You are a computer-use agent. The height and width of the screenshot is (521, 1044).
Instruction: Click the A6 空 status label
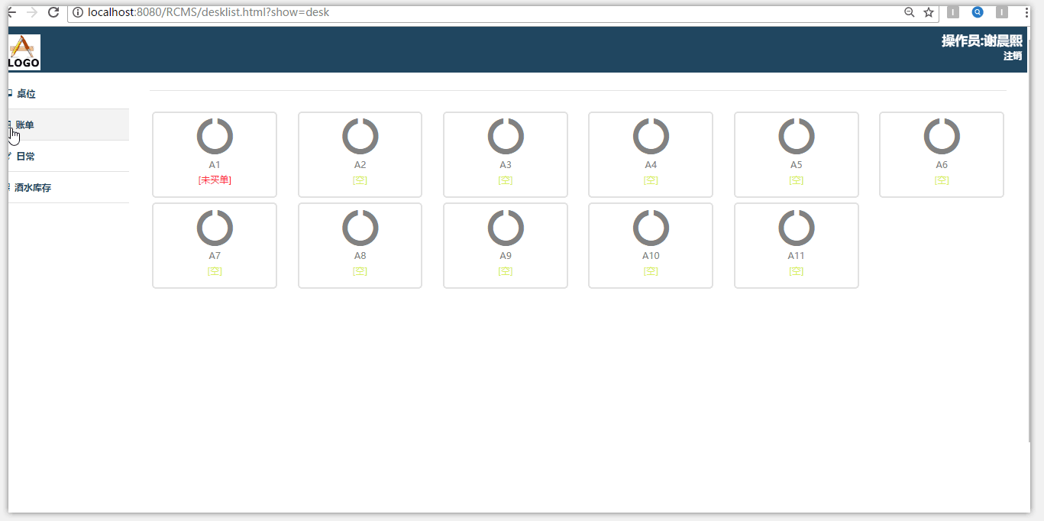[x=942, y=180]
